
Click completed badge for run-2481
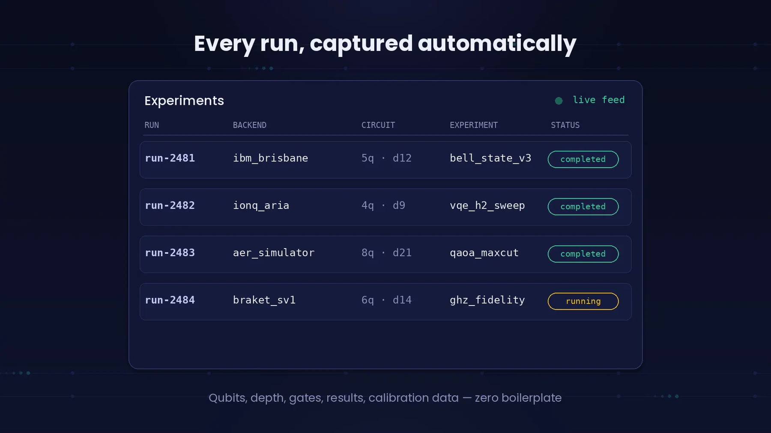click(583, 159)
